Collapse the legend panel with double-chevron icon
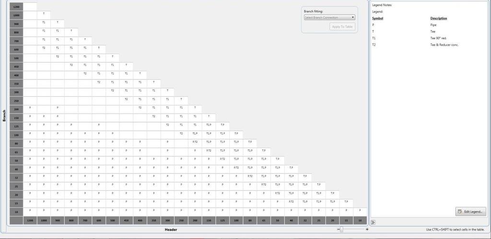 coord(373,222)
